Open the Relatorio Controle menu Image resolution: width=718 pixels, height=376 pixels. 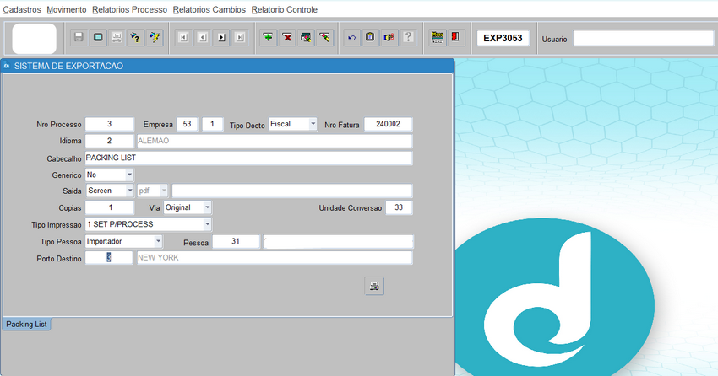(285, 9)
